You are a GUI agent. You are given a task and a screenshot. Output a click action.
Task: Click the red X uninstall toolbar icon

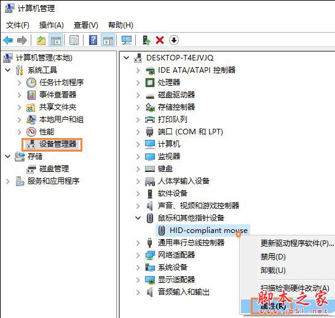pyautogui.click(x=160, y=40)
